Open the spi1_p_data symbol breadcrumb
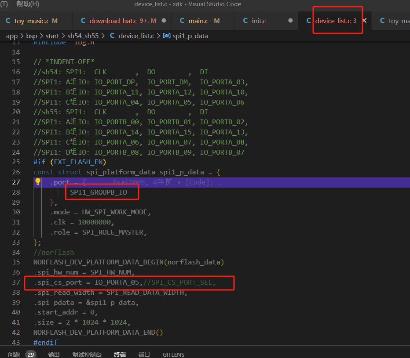This screenshot has width=410, height=358. click(190, 36)
